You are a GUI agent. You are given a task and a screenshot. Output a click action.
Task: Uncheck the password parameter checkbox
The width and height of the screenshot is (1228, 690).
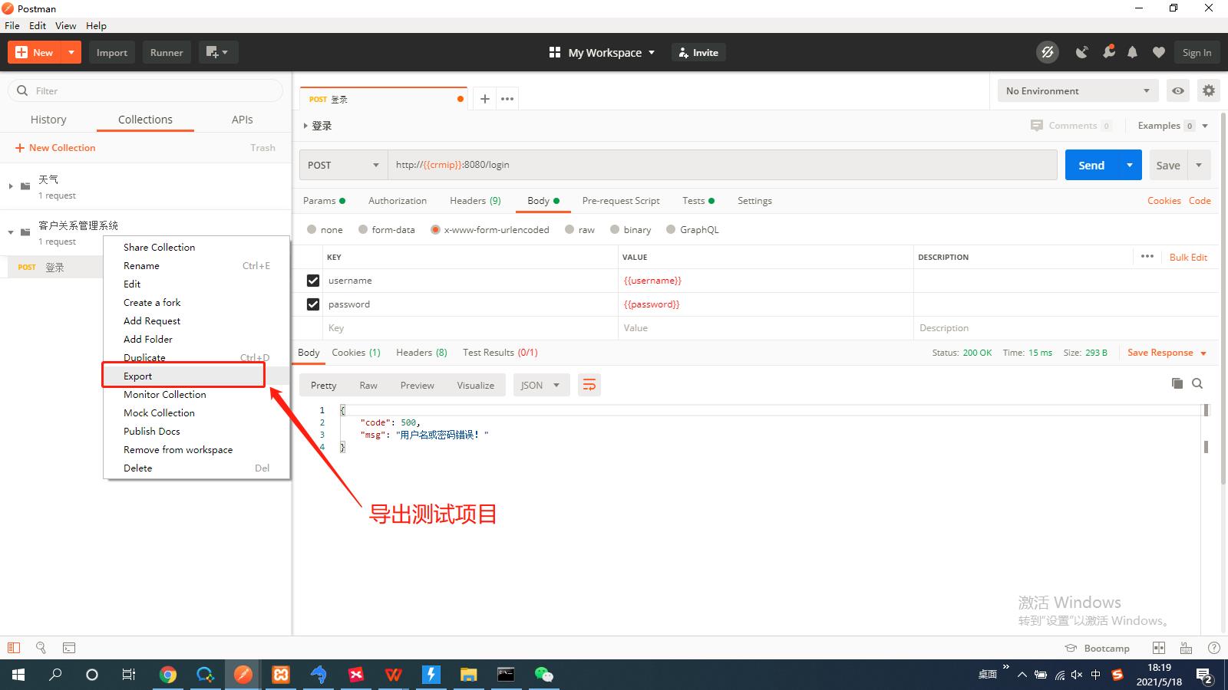[313, 304]
